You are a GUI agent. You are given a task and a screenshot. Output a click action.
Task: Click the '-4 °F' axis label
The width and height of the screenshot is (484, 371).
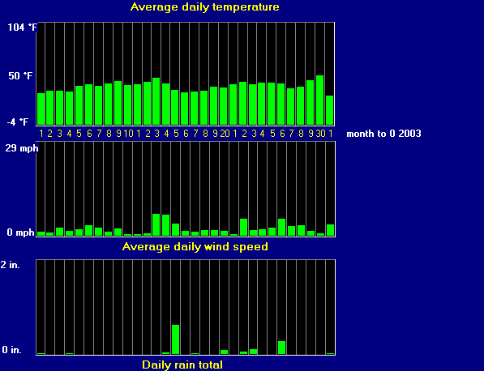[x=18, y=122]
